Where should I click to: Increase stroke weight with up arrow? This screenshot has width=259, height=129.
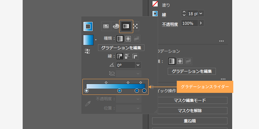click(184, 12)
